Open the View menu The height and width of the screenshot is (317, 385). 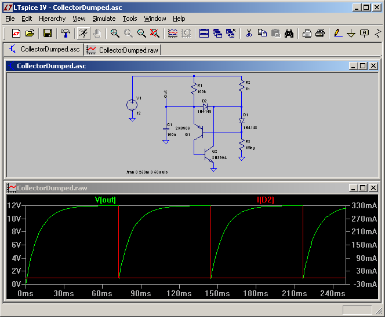pos(79,19)
